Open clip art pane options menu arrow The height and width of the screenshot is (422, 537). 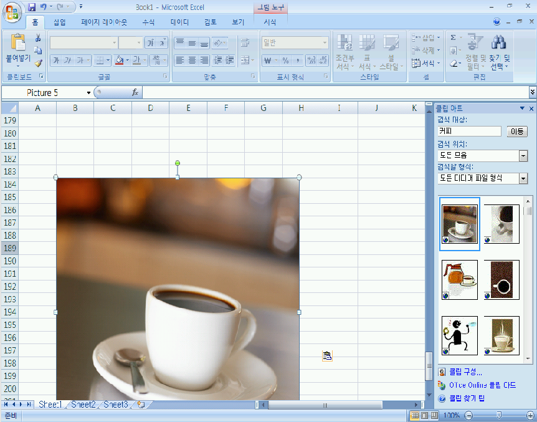tap(522, 108)
